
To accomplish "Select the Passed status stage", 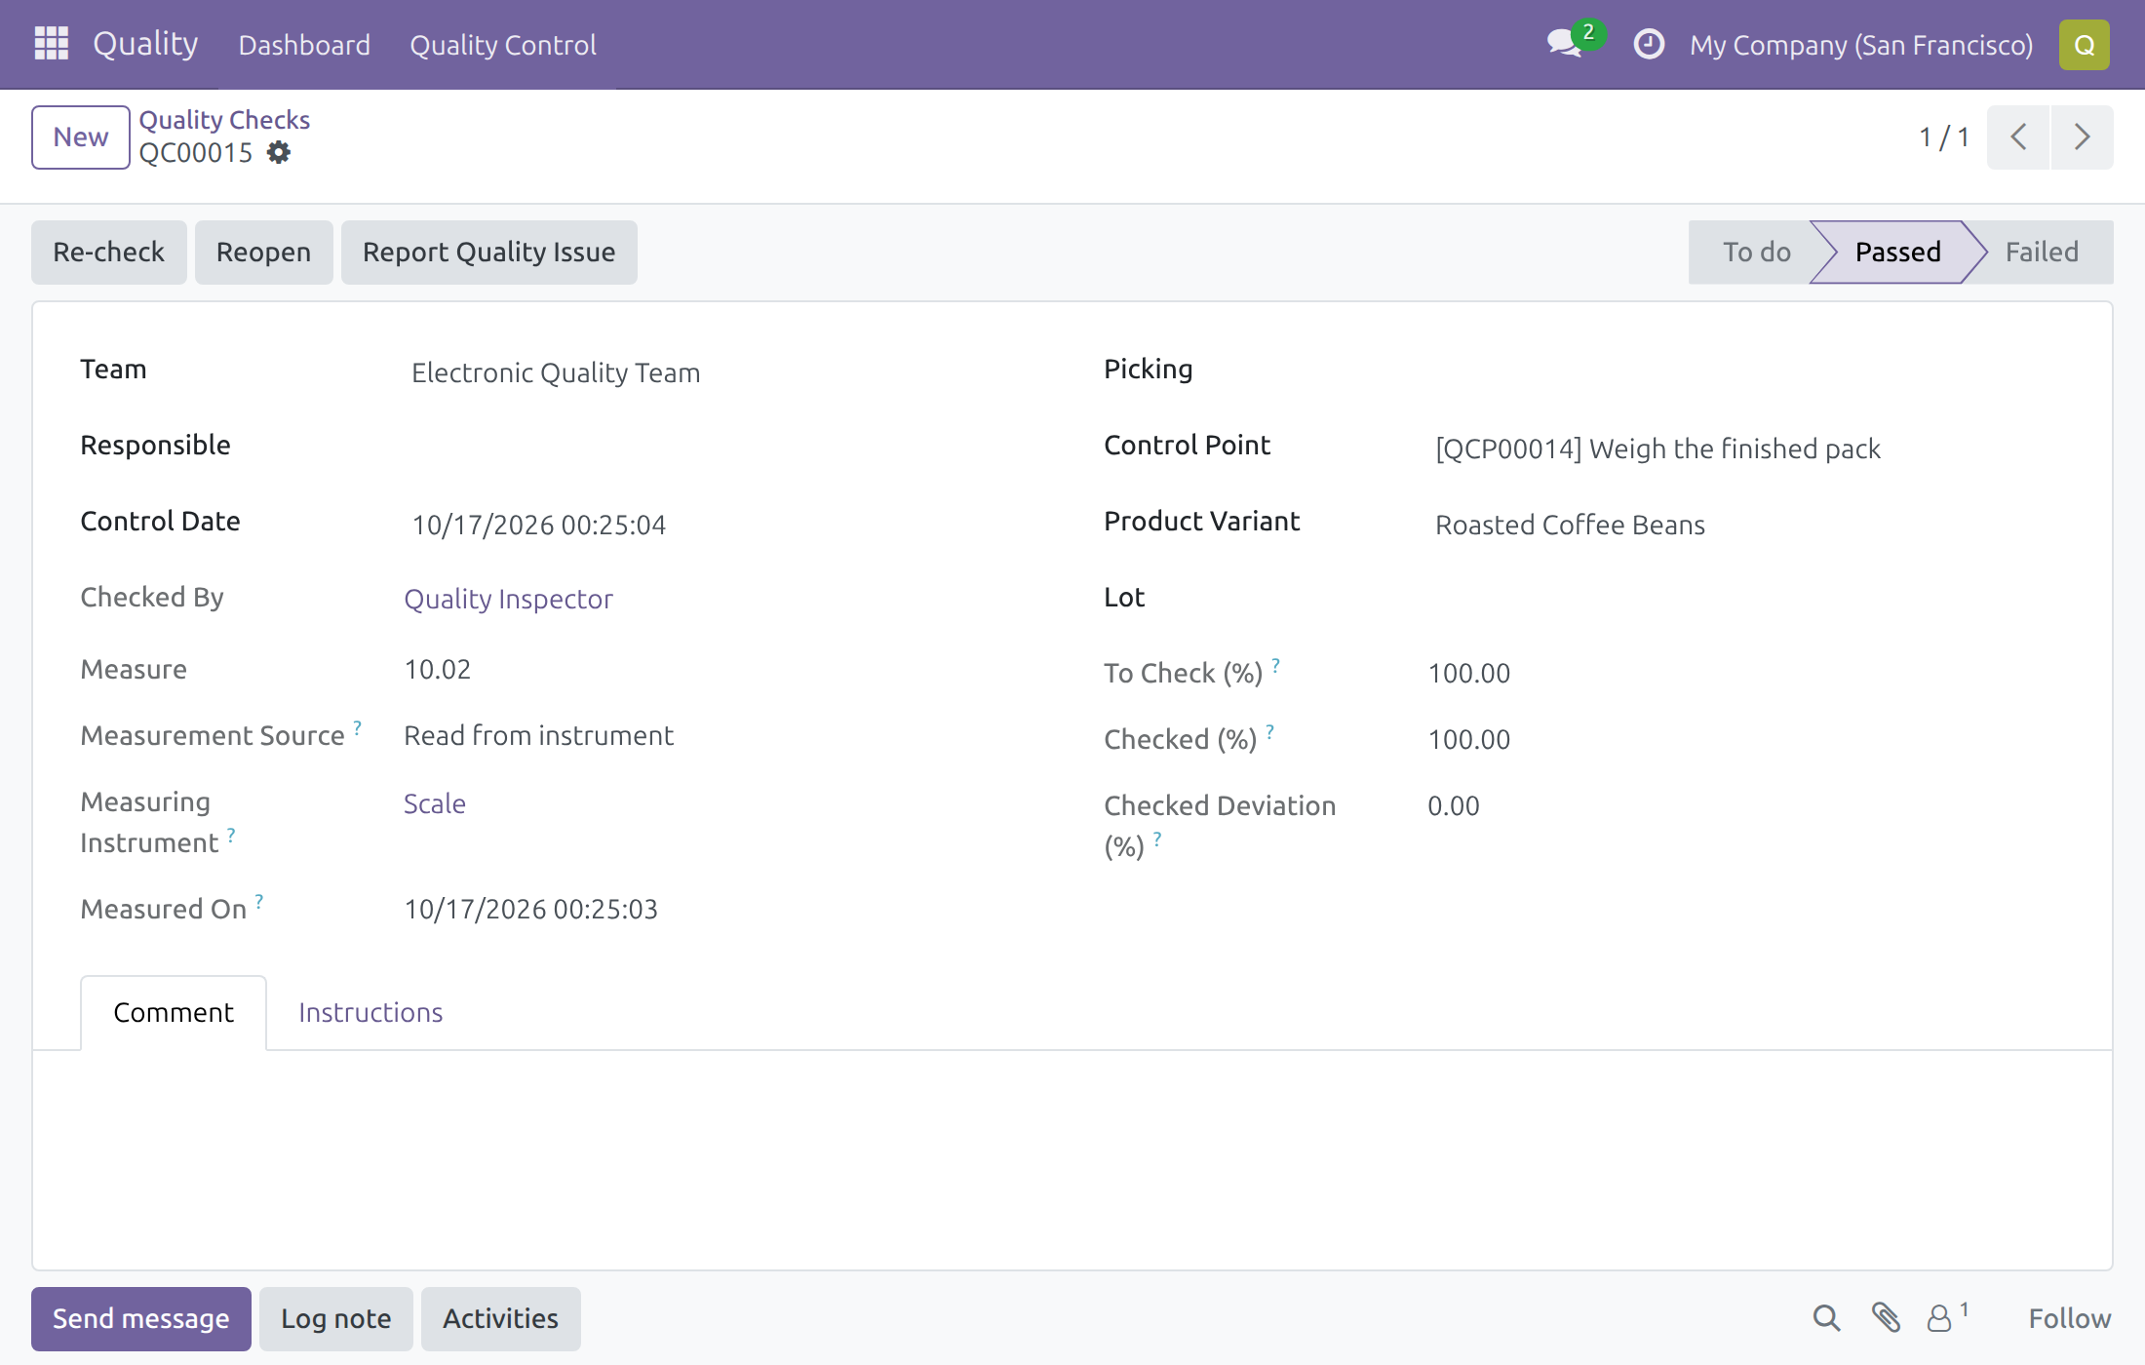I will pyautogui.click(x=1897, y=253).
